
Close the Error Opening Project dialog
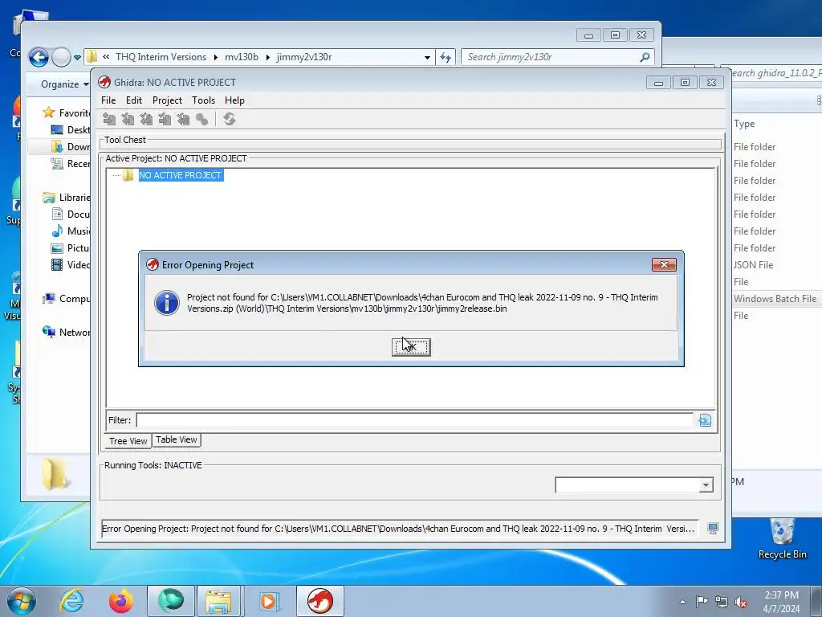click(664, 264)
